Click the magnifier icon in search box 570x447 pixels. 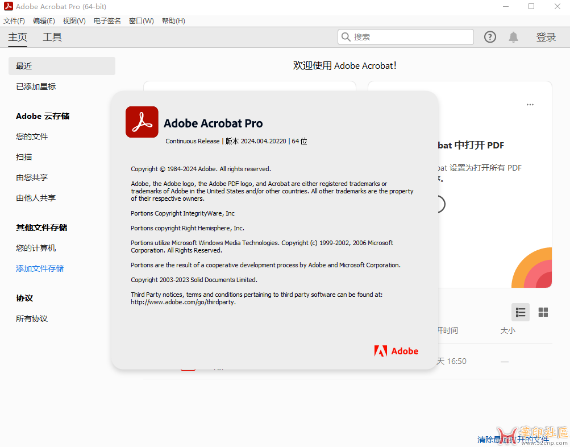tap(346, 37)
